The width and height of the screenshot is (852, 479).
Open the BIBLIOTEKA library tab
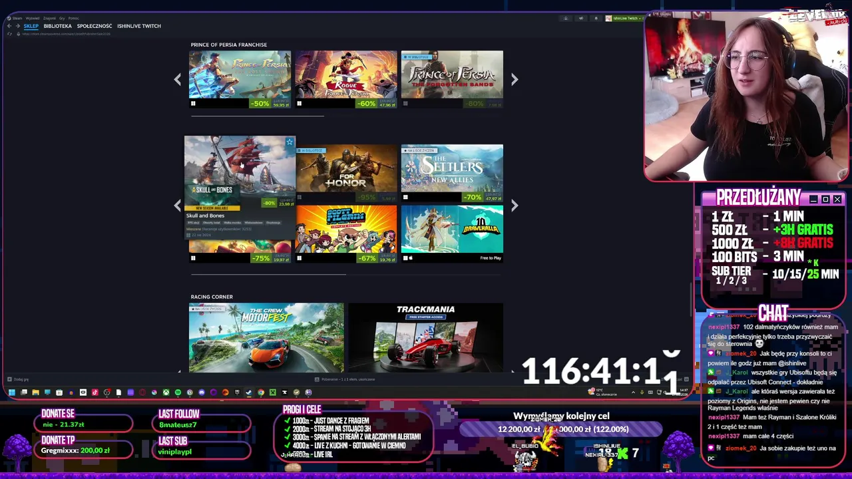click(58, 26)
